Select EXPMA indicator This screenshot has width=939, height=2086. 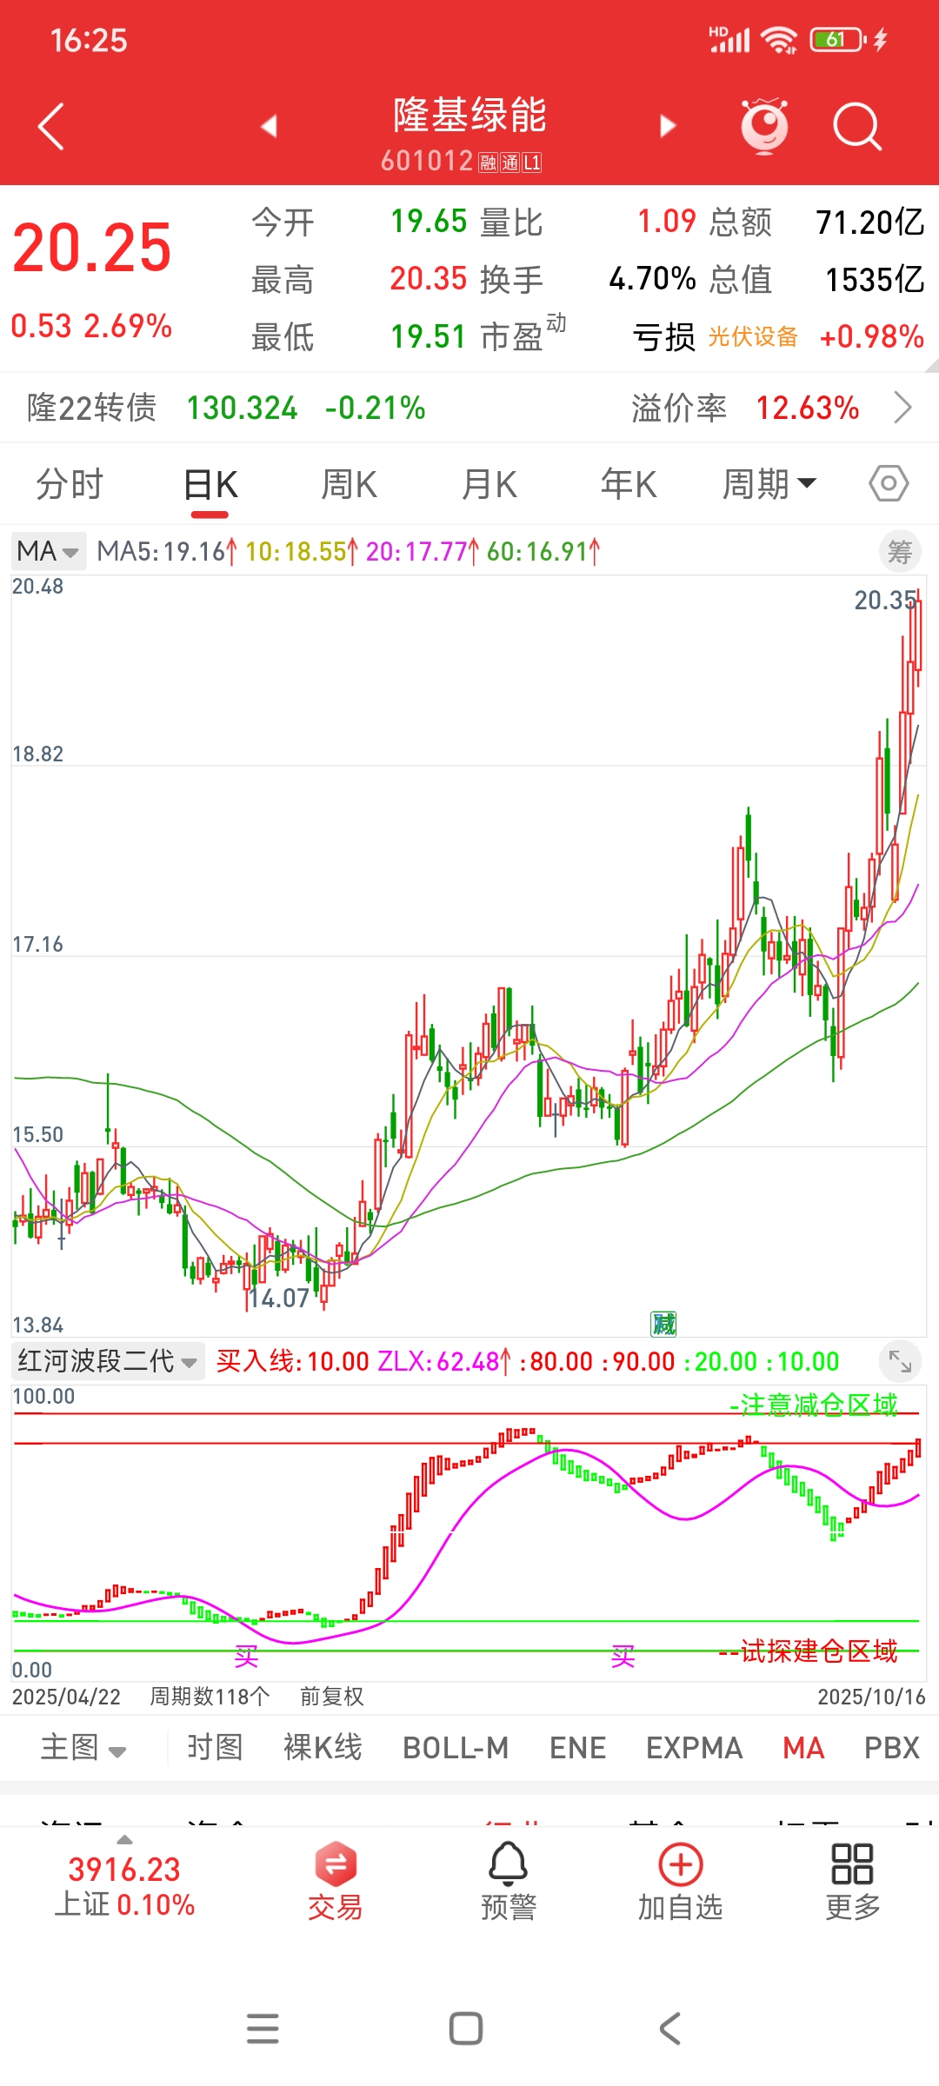coord(695,1748)
